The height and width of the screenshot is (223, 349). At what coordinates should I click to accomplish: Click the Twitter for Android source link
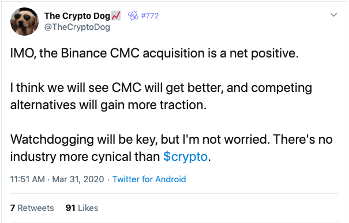click(149, 179)
